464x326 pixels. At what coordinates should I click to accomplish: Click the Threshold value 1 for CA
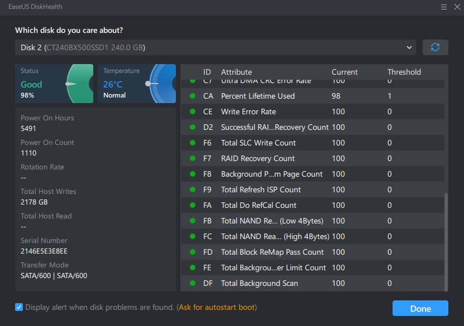pyautogui.click(x=389, y=96)
